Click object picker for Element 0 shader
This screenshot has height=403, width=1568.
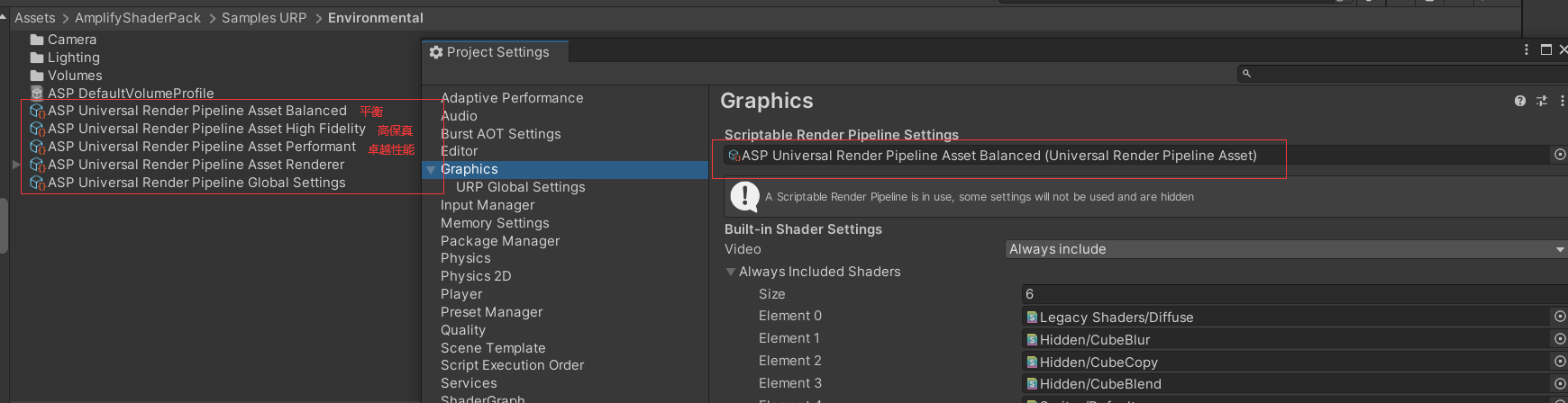[x=1560, y=317]
